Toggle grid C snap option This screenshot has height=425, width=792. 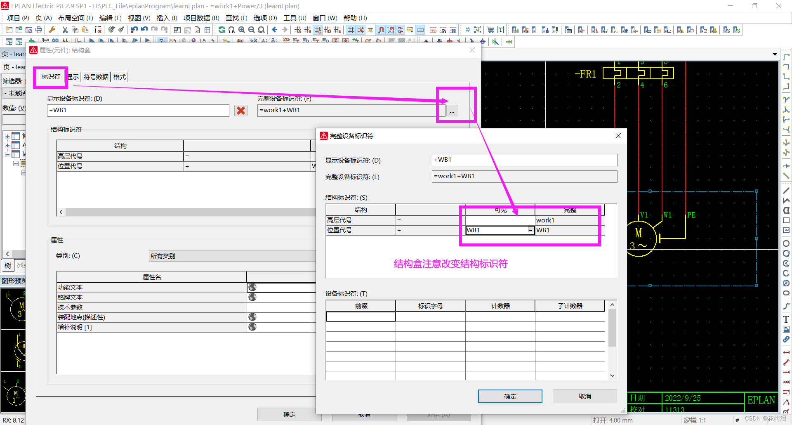coord(318,30)
